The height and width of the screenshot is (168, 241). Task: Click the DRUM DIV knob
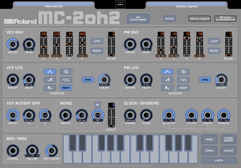coord(224,115)
